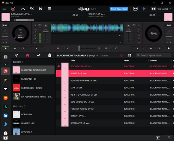174x141 pixels.
Task: Expand the K-Pop party section
Action: coord(19,106)
